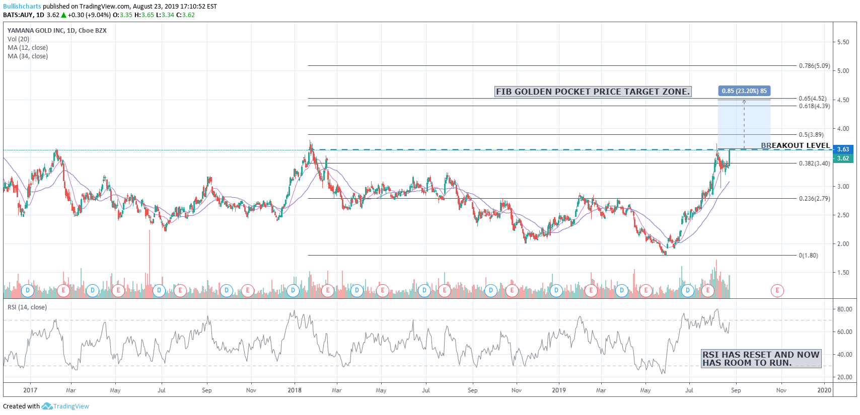Screen dimensions: 860x415
Task: Click the 5.50 price axis value
Action: point(843,42)
